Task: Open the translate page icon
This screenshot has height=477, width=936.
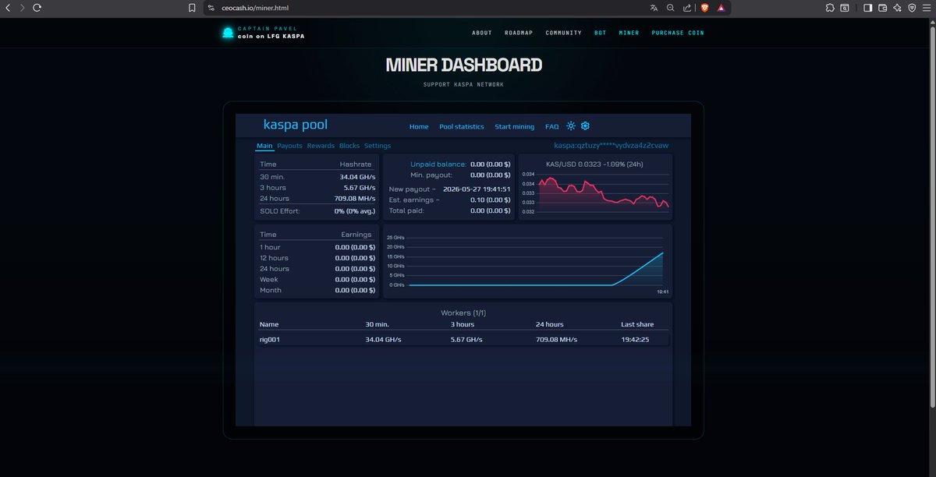Action: tap(654, 7)
